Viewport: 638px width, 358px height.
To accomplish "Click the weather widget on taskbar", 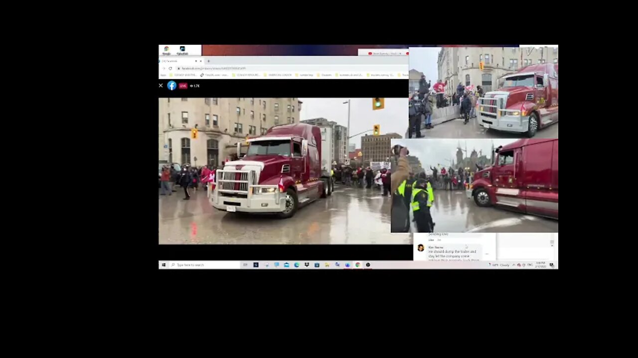I will [499, 265].
